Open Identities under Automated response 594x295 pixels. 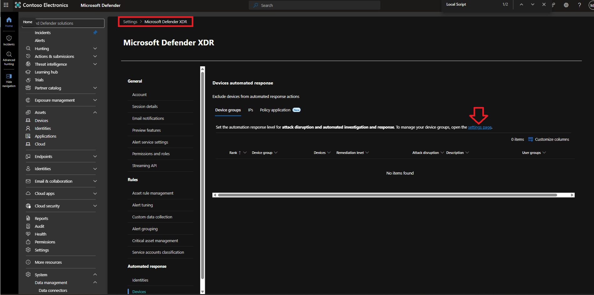pos(140,280)
